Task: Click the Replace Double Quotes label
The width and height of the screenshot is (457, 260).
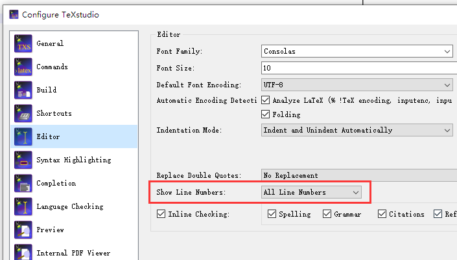Action: tap(199, 175)
